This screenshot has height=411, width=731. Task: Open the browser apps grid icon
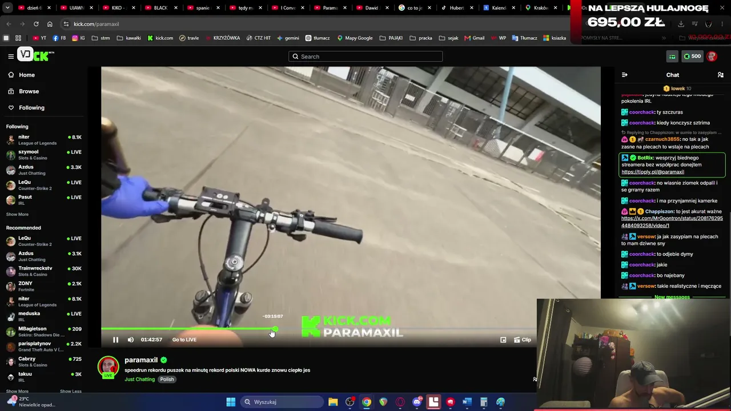tap(18, 38)
